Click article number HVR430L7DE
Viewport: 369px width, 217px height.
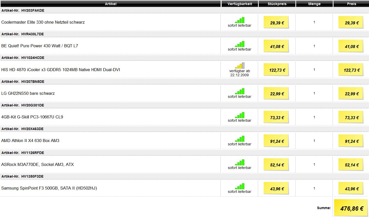(x=33, y=34)
